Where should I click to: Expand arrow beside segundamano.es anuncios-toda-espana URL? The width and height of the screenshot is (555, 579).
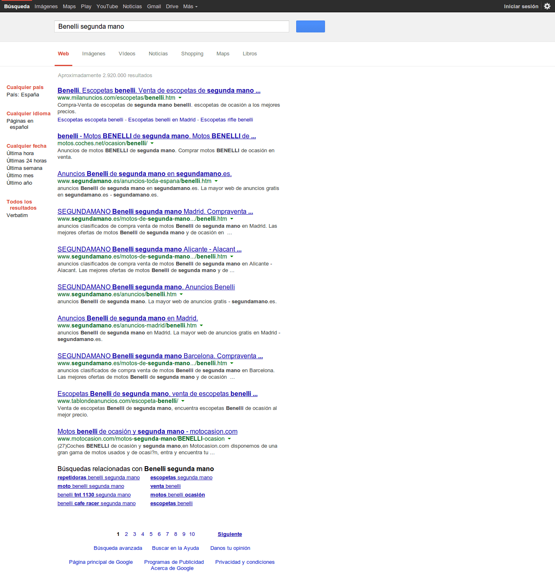pyautogui.click(x=216, y=181)
